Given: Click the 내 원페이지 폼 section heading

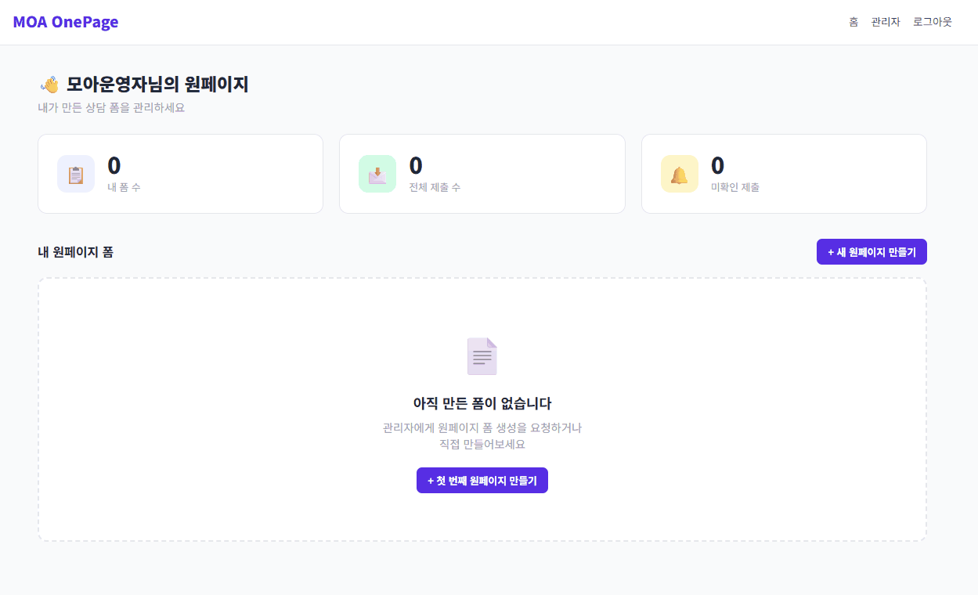Looking at the screenshot, I should [75, 252].
